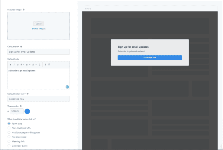Image resolution: width=223 pixels, height=150 pixels.
Task: Select the File download radio option
Action: pos(9,137)
